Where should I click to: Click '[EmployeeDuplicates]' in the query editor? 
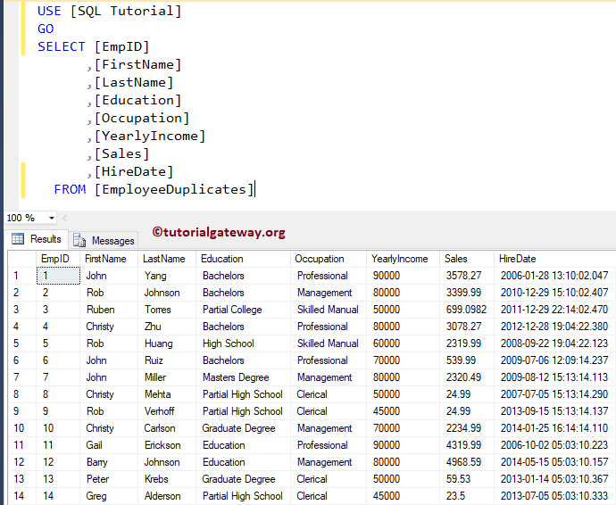tap(174, 189)
